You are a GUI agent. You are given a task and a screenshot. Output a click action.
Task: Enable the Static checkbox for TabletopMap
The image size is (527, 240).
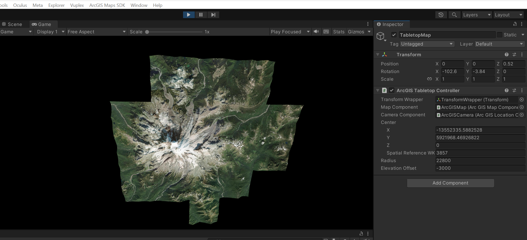pyautogui.click(x=499, y=35)
